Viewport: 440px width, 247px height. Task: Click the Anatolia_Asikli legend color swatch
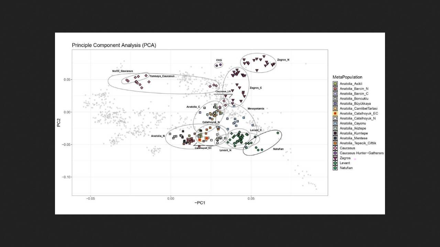(x=335, y=84)
